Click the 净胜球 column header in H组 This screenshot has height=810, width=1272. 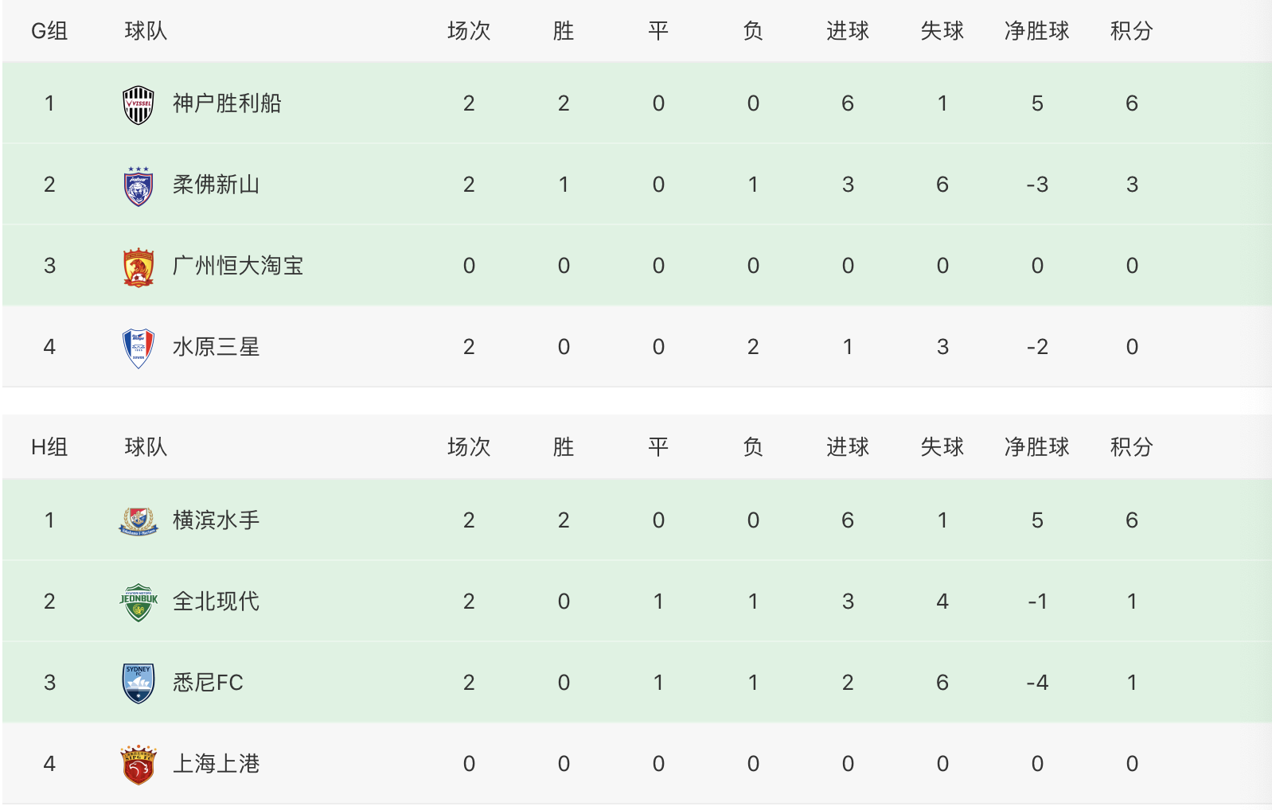(1036, 447)
